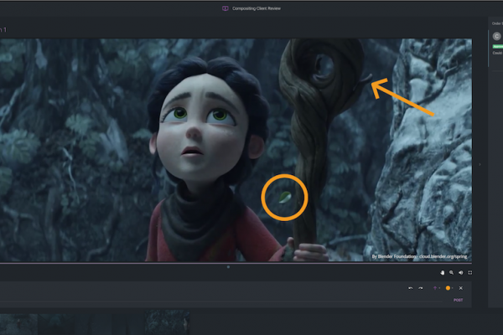503x335 pixels.
Task: Click the video frame preview
Action: 236,150
